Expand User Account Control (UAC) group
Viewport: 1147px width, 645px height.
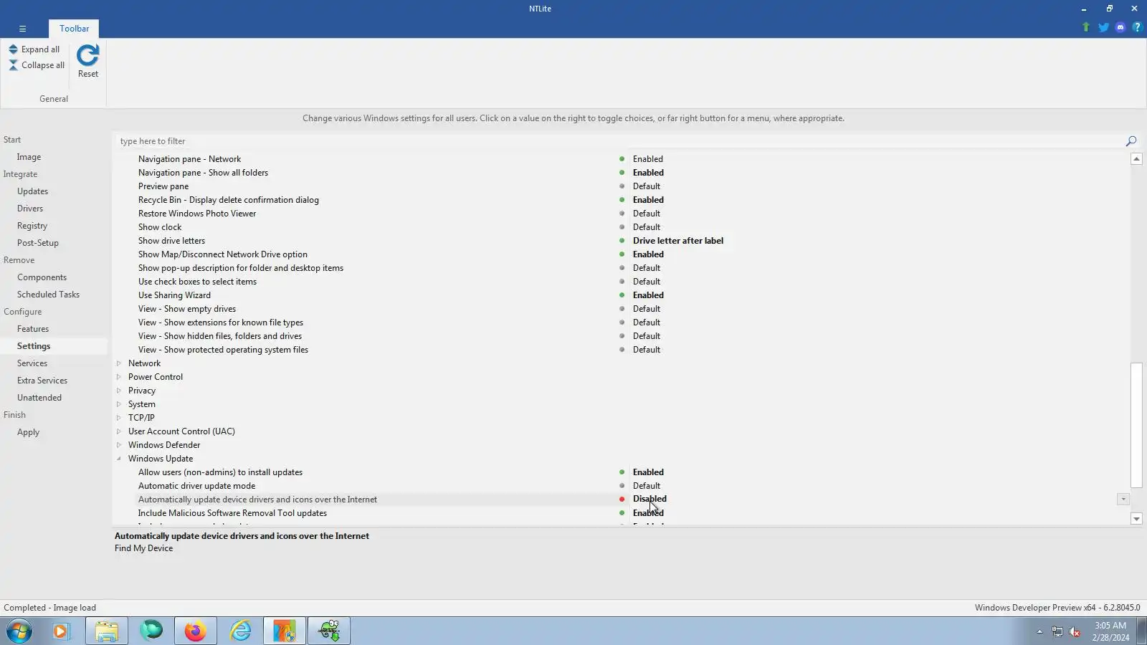tap(119, 431)
